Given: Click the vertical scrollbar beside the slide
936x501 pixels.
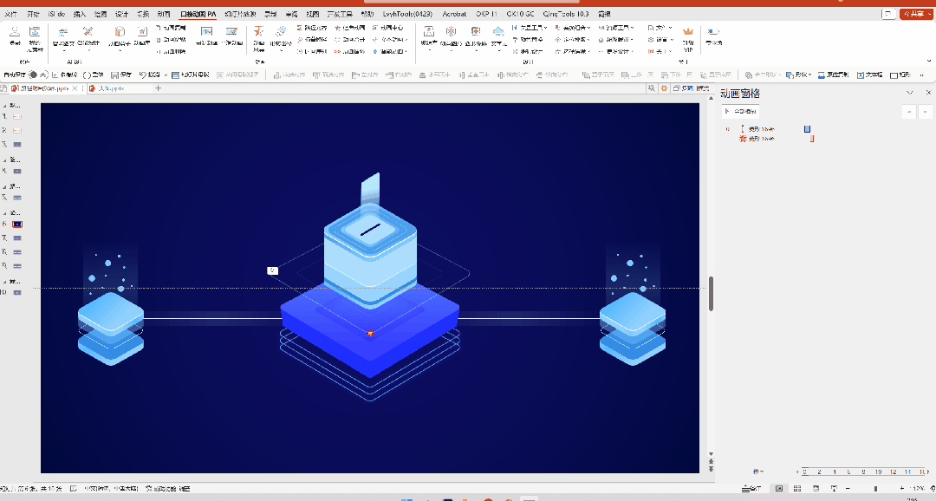Looking at the screenshot, I should (x=711, y=293).
